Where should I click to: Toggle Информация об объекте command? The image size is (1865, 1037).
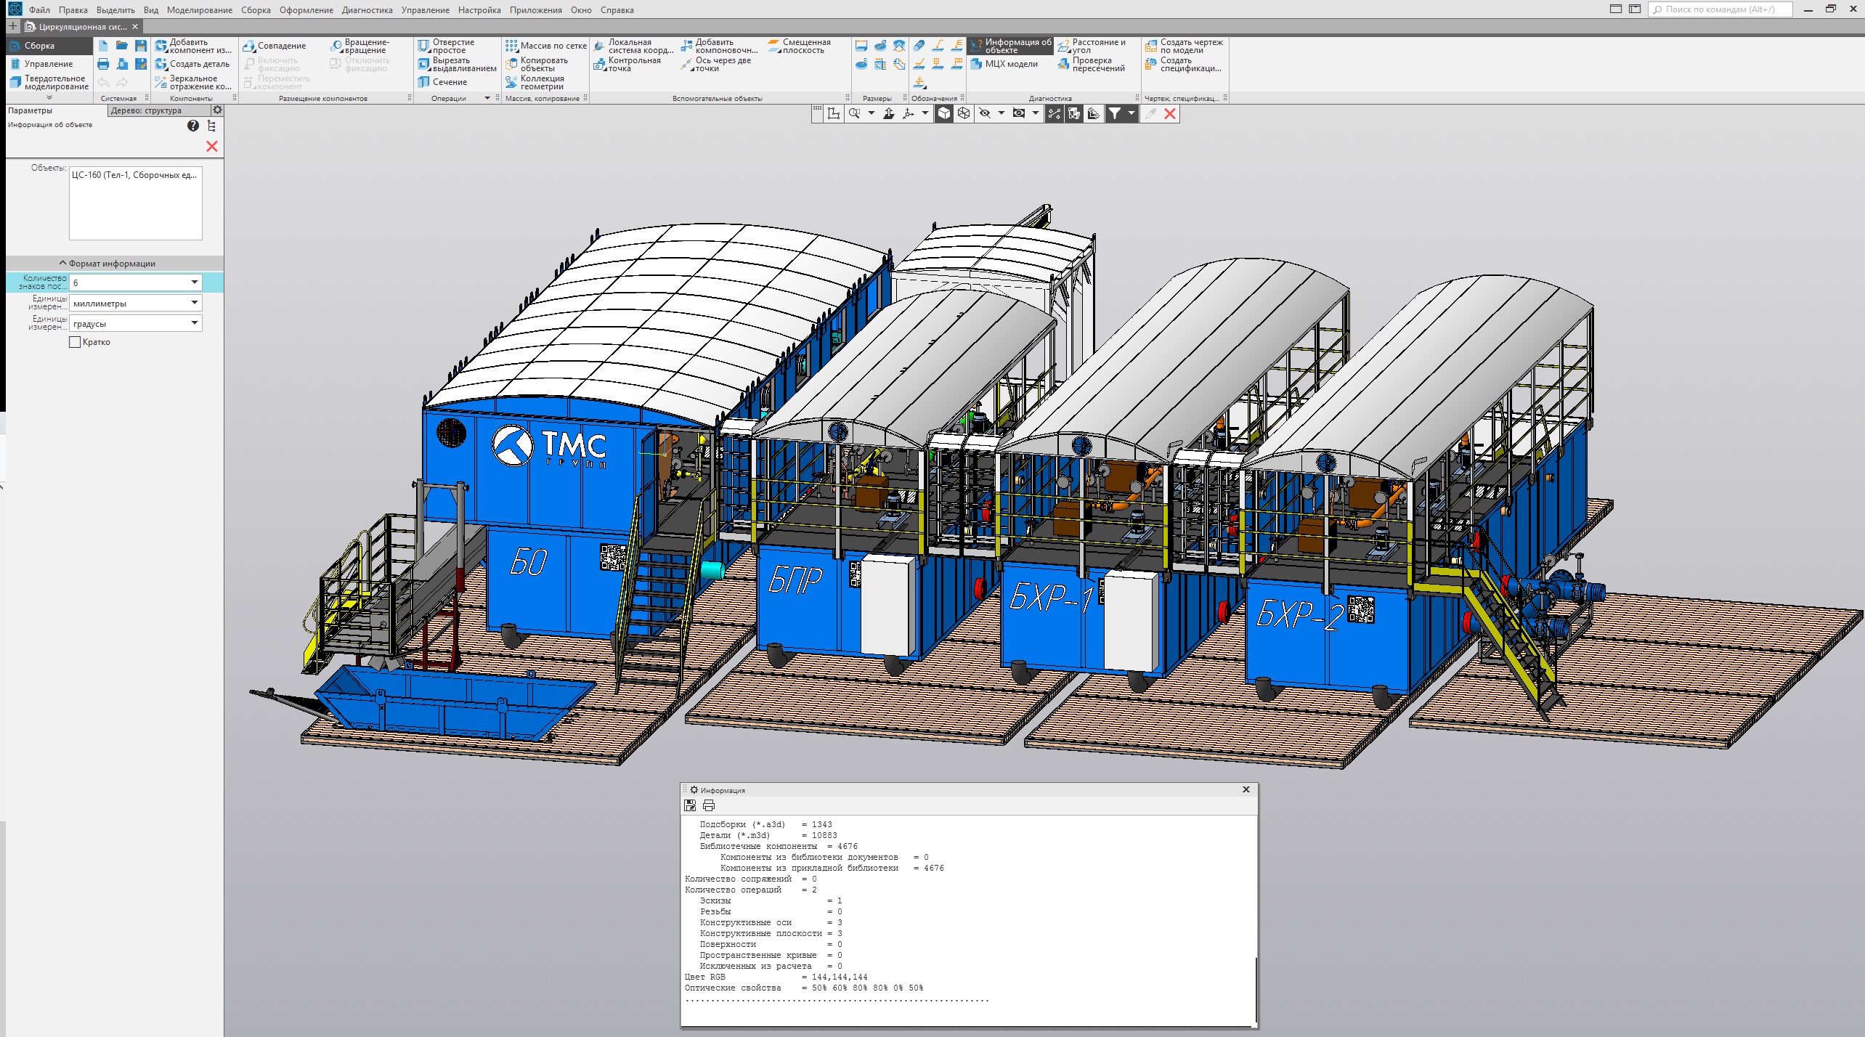pyautogui.click(x=1010, y=46)
